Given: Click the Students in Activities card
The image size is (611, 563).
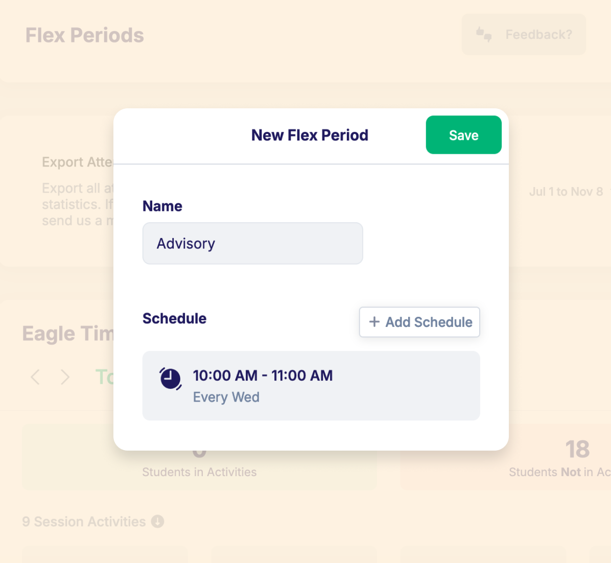Looking at the screenshot, I should [x=199, y=457].
